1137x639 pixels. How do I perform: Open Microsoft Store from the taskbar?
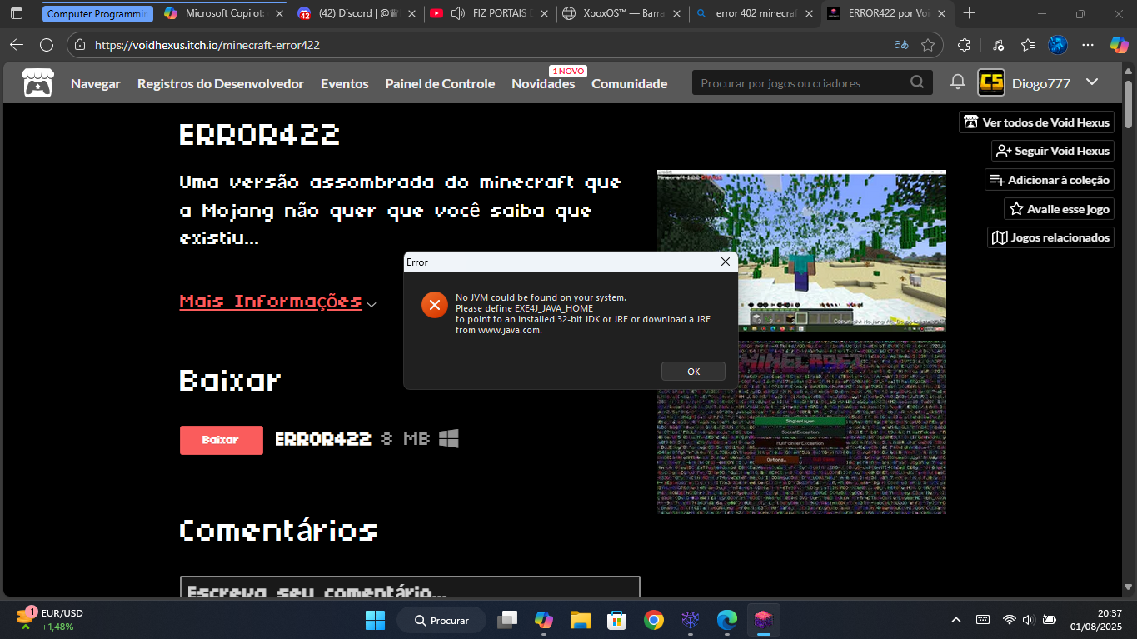[617, 620]
